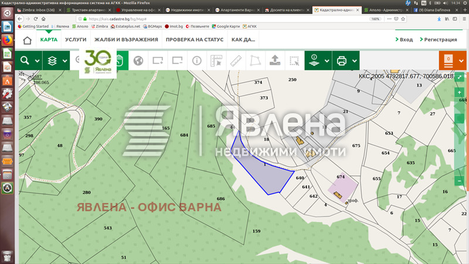
Task: Open Firefox hamburger menu
Action: (464, 19)
